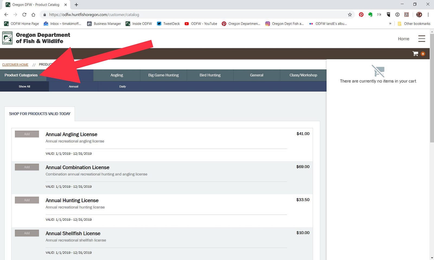
Task: Choose the Show All subcategory
Action: [24, 86]
